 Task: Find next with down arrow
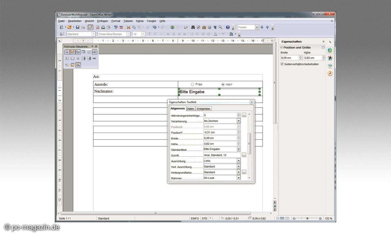click(262, 27)
